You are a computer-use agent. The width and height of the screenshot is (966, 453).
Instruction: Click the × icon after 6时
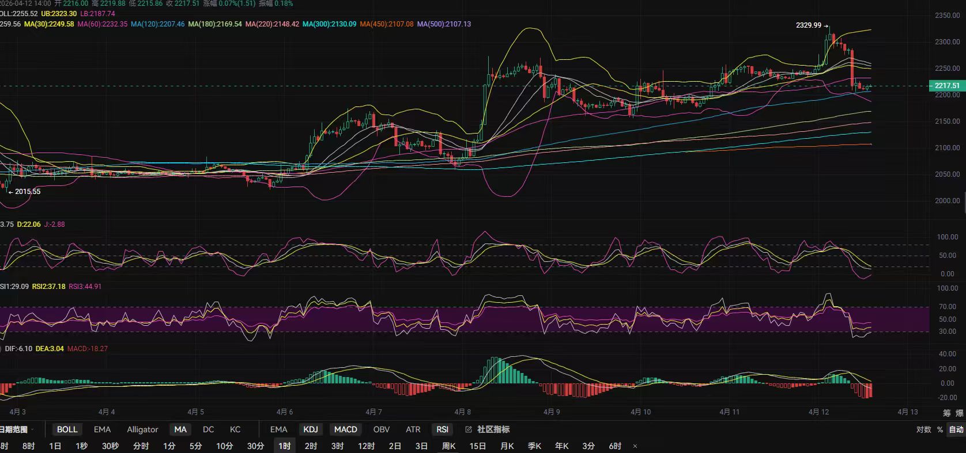[x=635, y=446]
